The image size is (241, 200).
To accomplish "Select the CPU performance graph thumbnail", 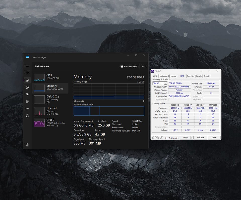I will click(39, 77).
